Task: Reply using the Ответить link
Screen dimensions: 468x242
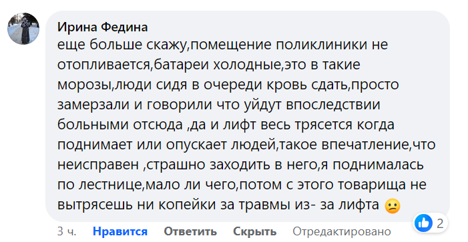Action: click(190, 231)
